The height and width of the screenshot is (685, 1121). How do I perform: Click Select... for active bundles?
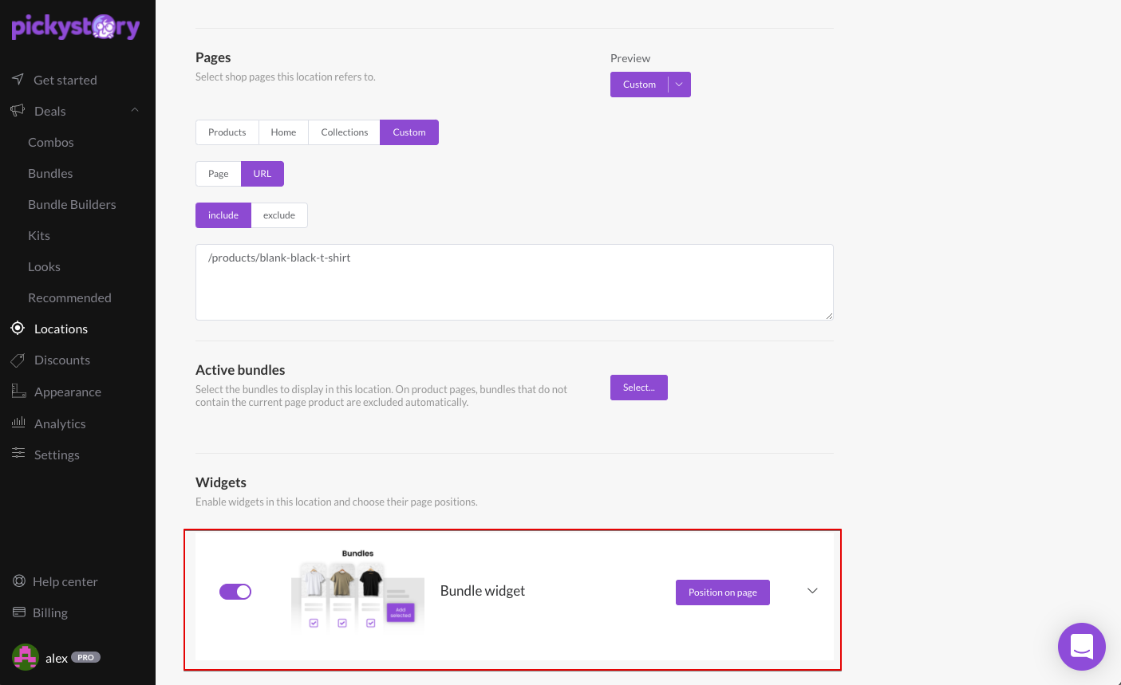pos(639,388)
